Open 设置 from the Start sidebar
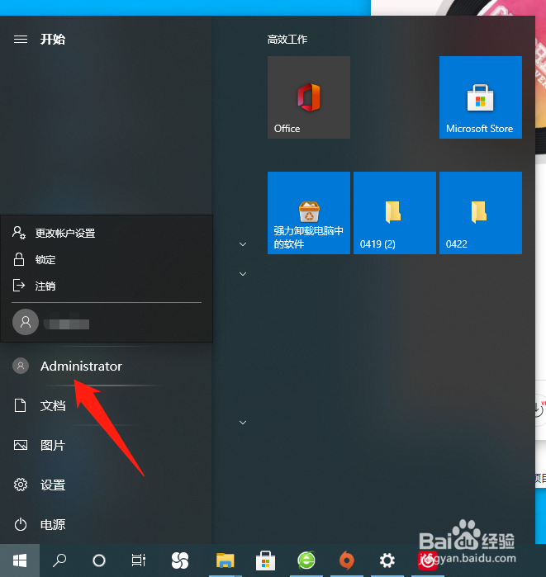This screenshot has height=577, width=546. click(x=107, y=485)
